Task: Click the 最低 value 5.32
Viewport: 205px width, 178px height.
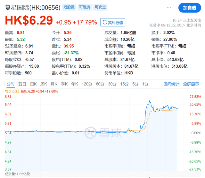Action: point(21,39)
